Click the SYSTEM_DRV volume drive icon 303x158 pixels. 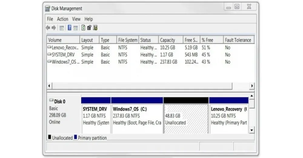point(49,54)
